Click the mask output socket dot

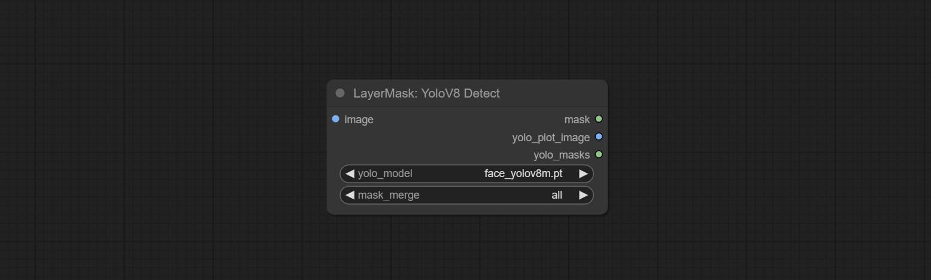click(x=599, y=119)
